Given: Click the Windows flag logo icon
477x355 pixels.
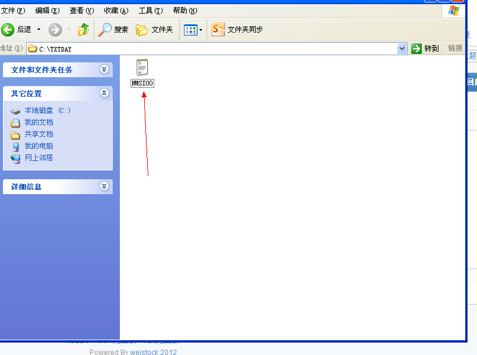Looking at the screenshot, I should (x=454, y=11).
